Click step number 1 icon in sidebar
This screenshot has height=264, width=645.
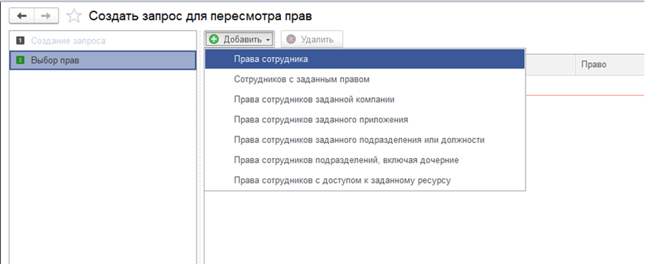coord(20,41)
